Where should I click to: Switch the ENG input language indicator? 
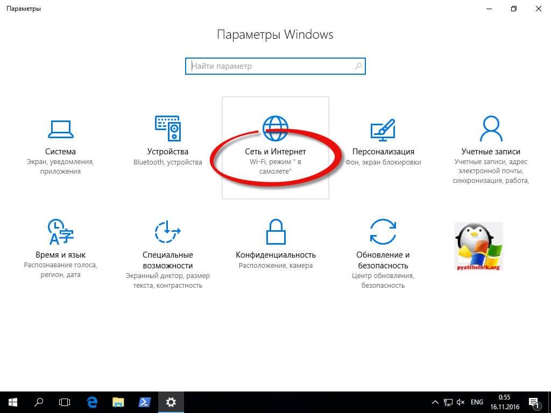[477, 402]
